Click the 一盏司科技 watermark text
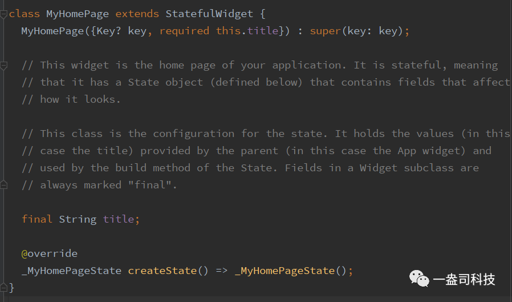The image size is (512, 302). click(x=464, y=279)
